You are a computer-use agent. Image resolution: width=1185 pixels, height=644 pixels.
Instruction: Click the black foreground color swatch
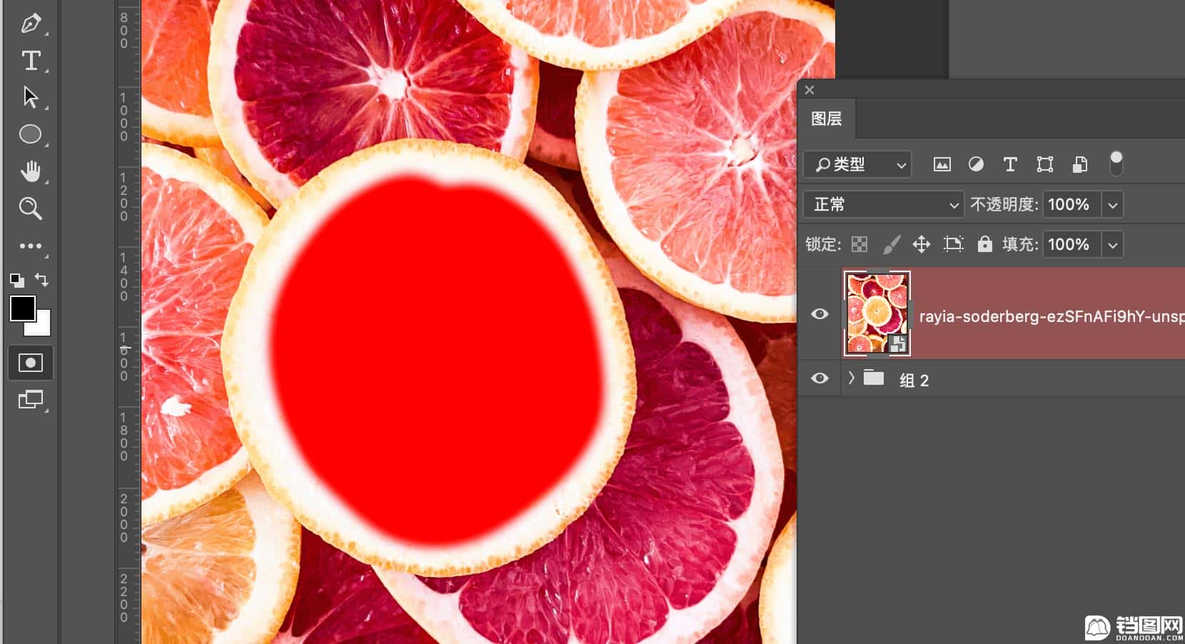22,308
